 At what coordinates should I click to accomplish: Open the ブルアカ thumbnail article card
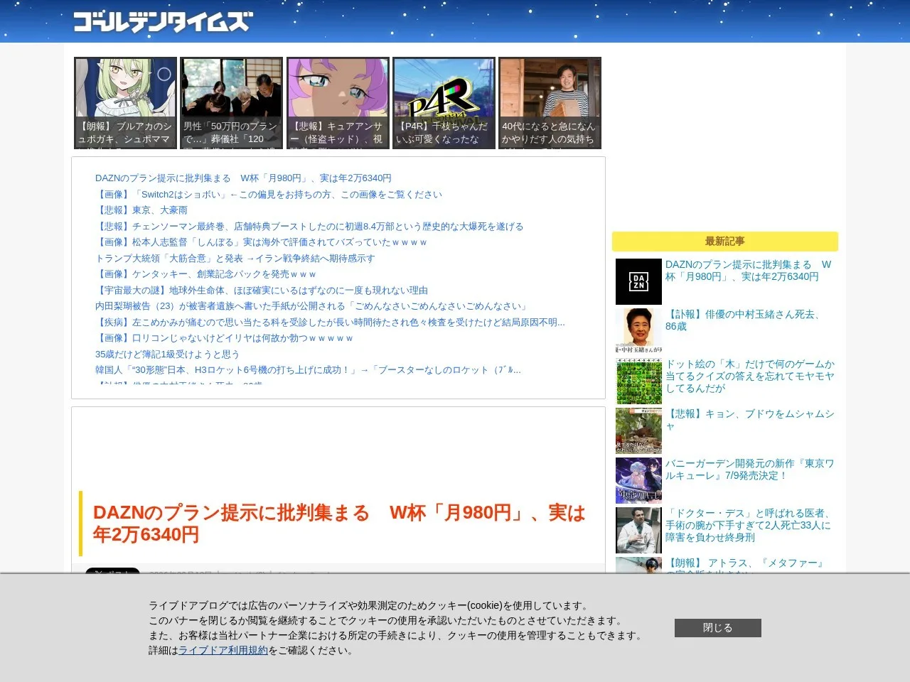(125, 103)
